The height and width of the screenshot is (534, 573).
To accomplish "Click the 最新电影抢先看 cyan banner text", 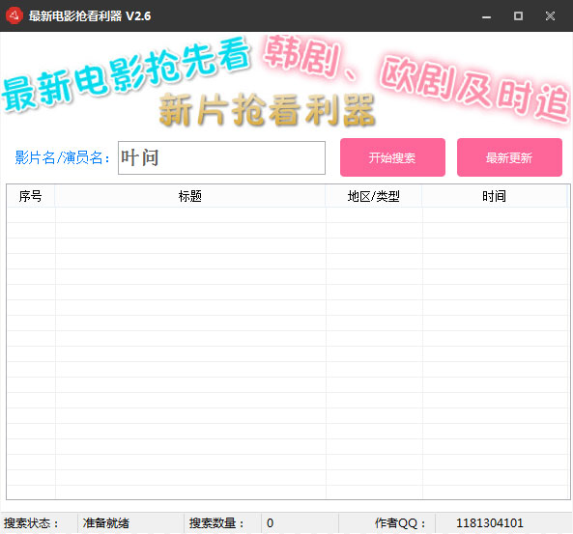I will [126, 74].
